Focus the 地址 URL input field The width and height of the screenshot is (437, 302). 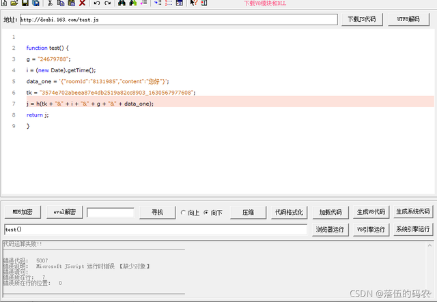178,20
